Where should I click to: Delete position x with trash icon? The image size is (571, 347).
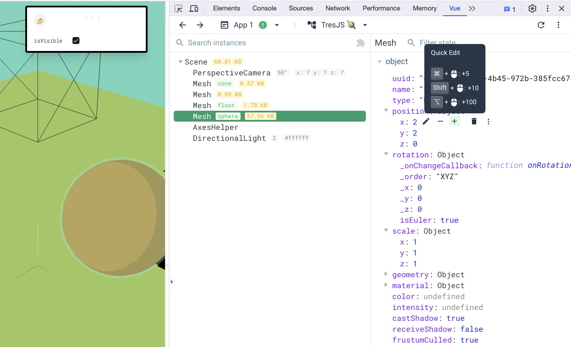coord(474,122)
